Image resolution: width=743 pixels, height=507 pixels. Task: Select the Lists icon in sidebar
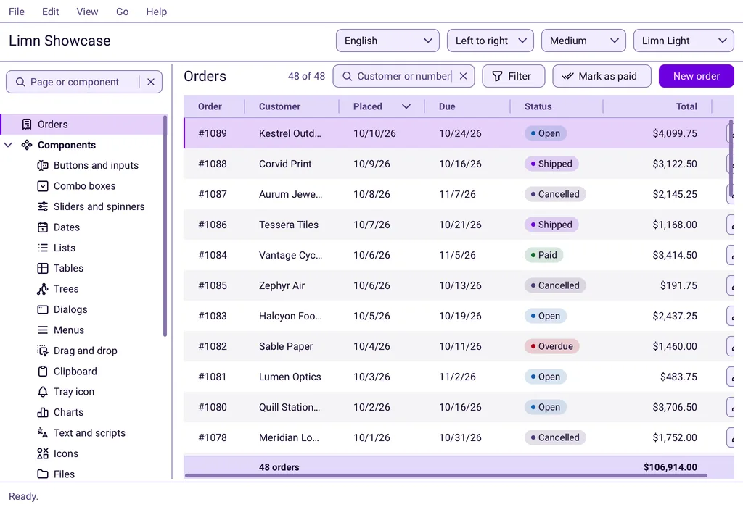click(43, 248)
